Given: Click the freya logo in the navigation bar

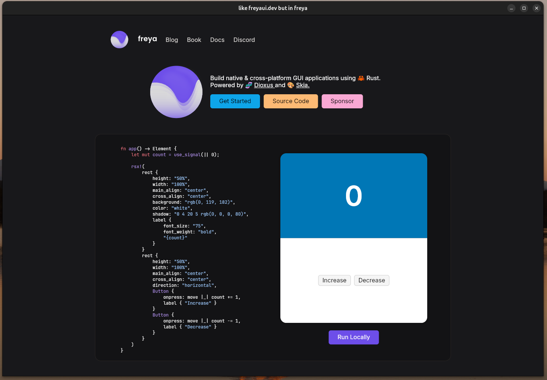Looking at the screenshot, I should [119, 39].
